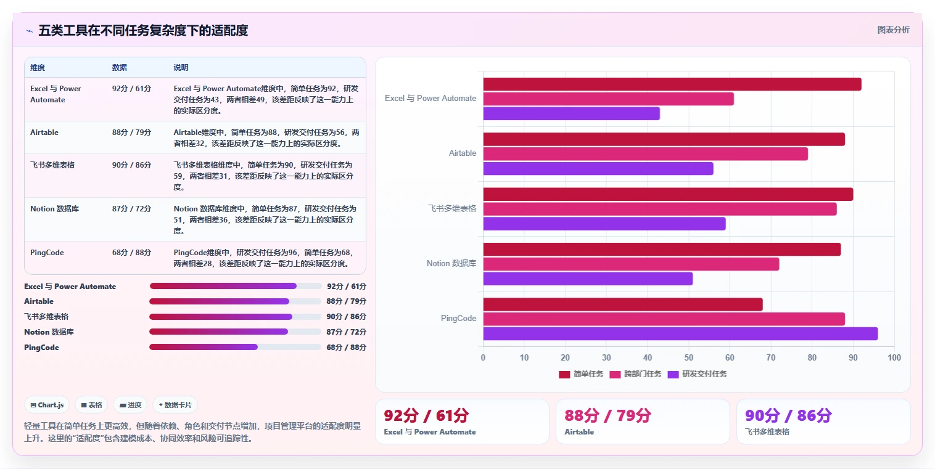This screenshot has height=469, width=935.
Task: Click the table description starting 'PingCode维度中'
Action: click(x=263, y=258)
